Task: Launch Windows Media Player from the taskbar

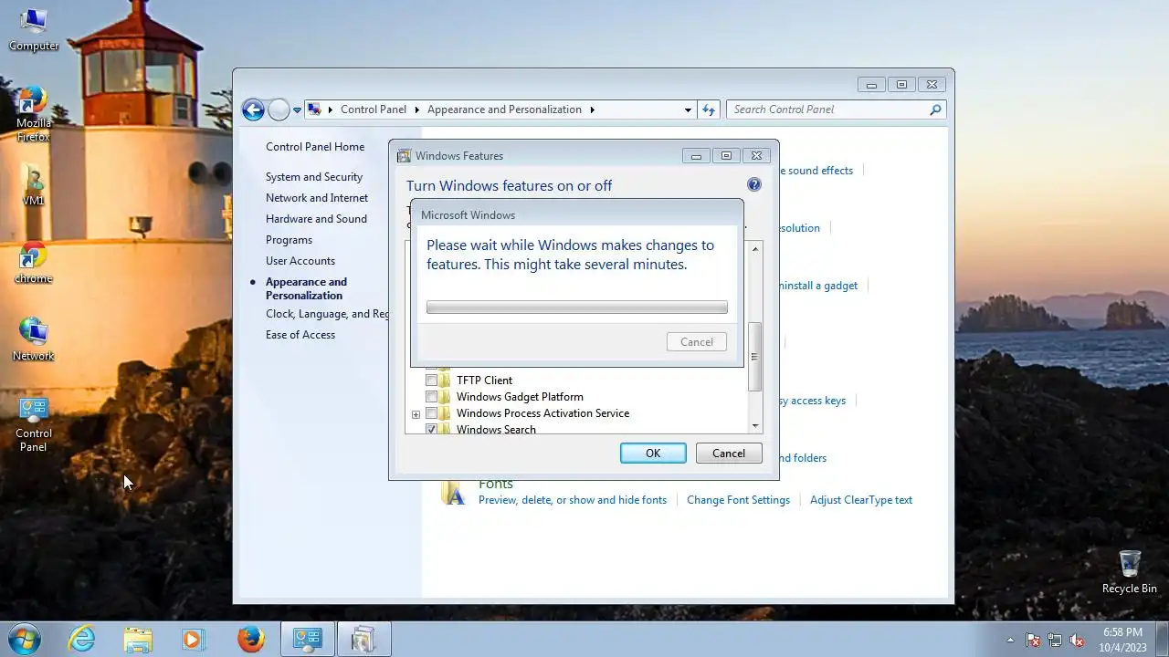Action: (x=193, y=639)
